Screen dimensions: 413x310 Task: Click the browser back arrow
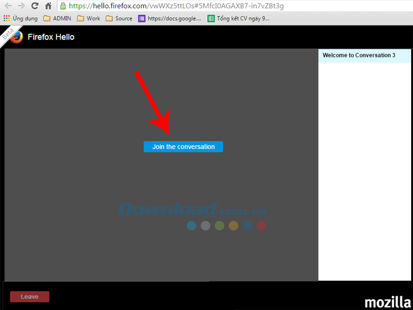tap(8, 6)
